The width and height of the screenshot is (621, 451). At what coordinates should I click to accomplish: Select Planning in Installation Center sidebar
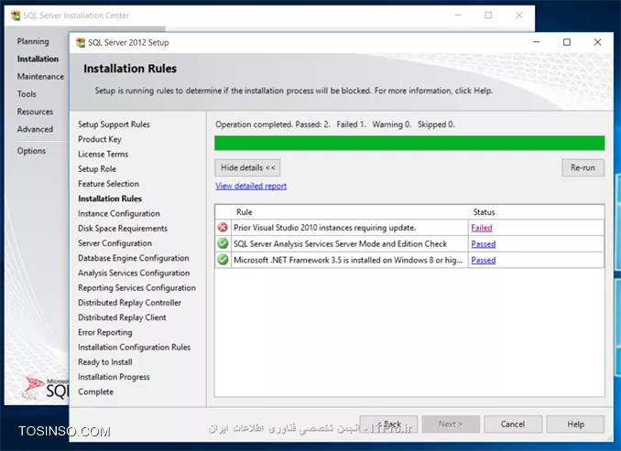click(x=33, y=41)
